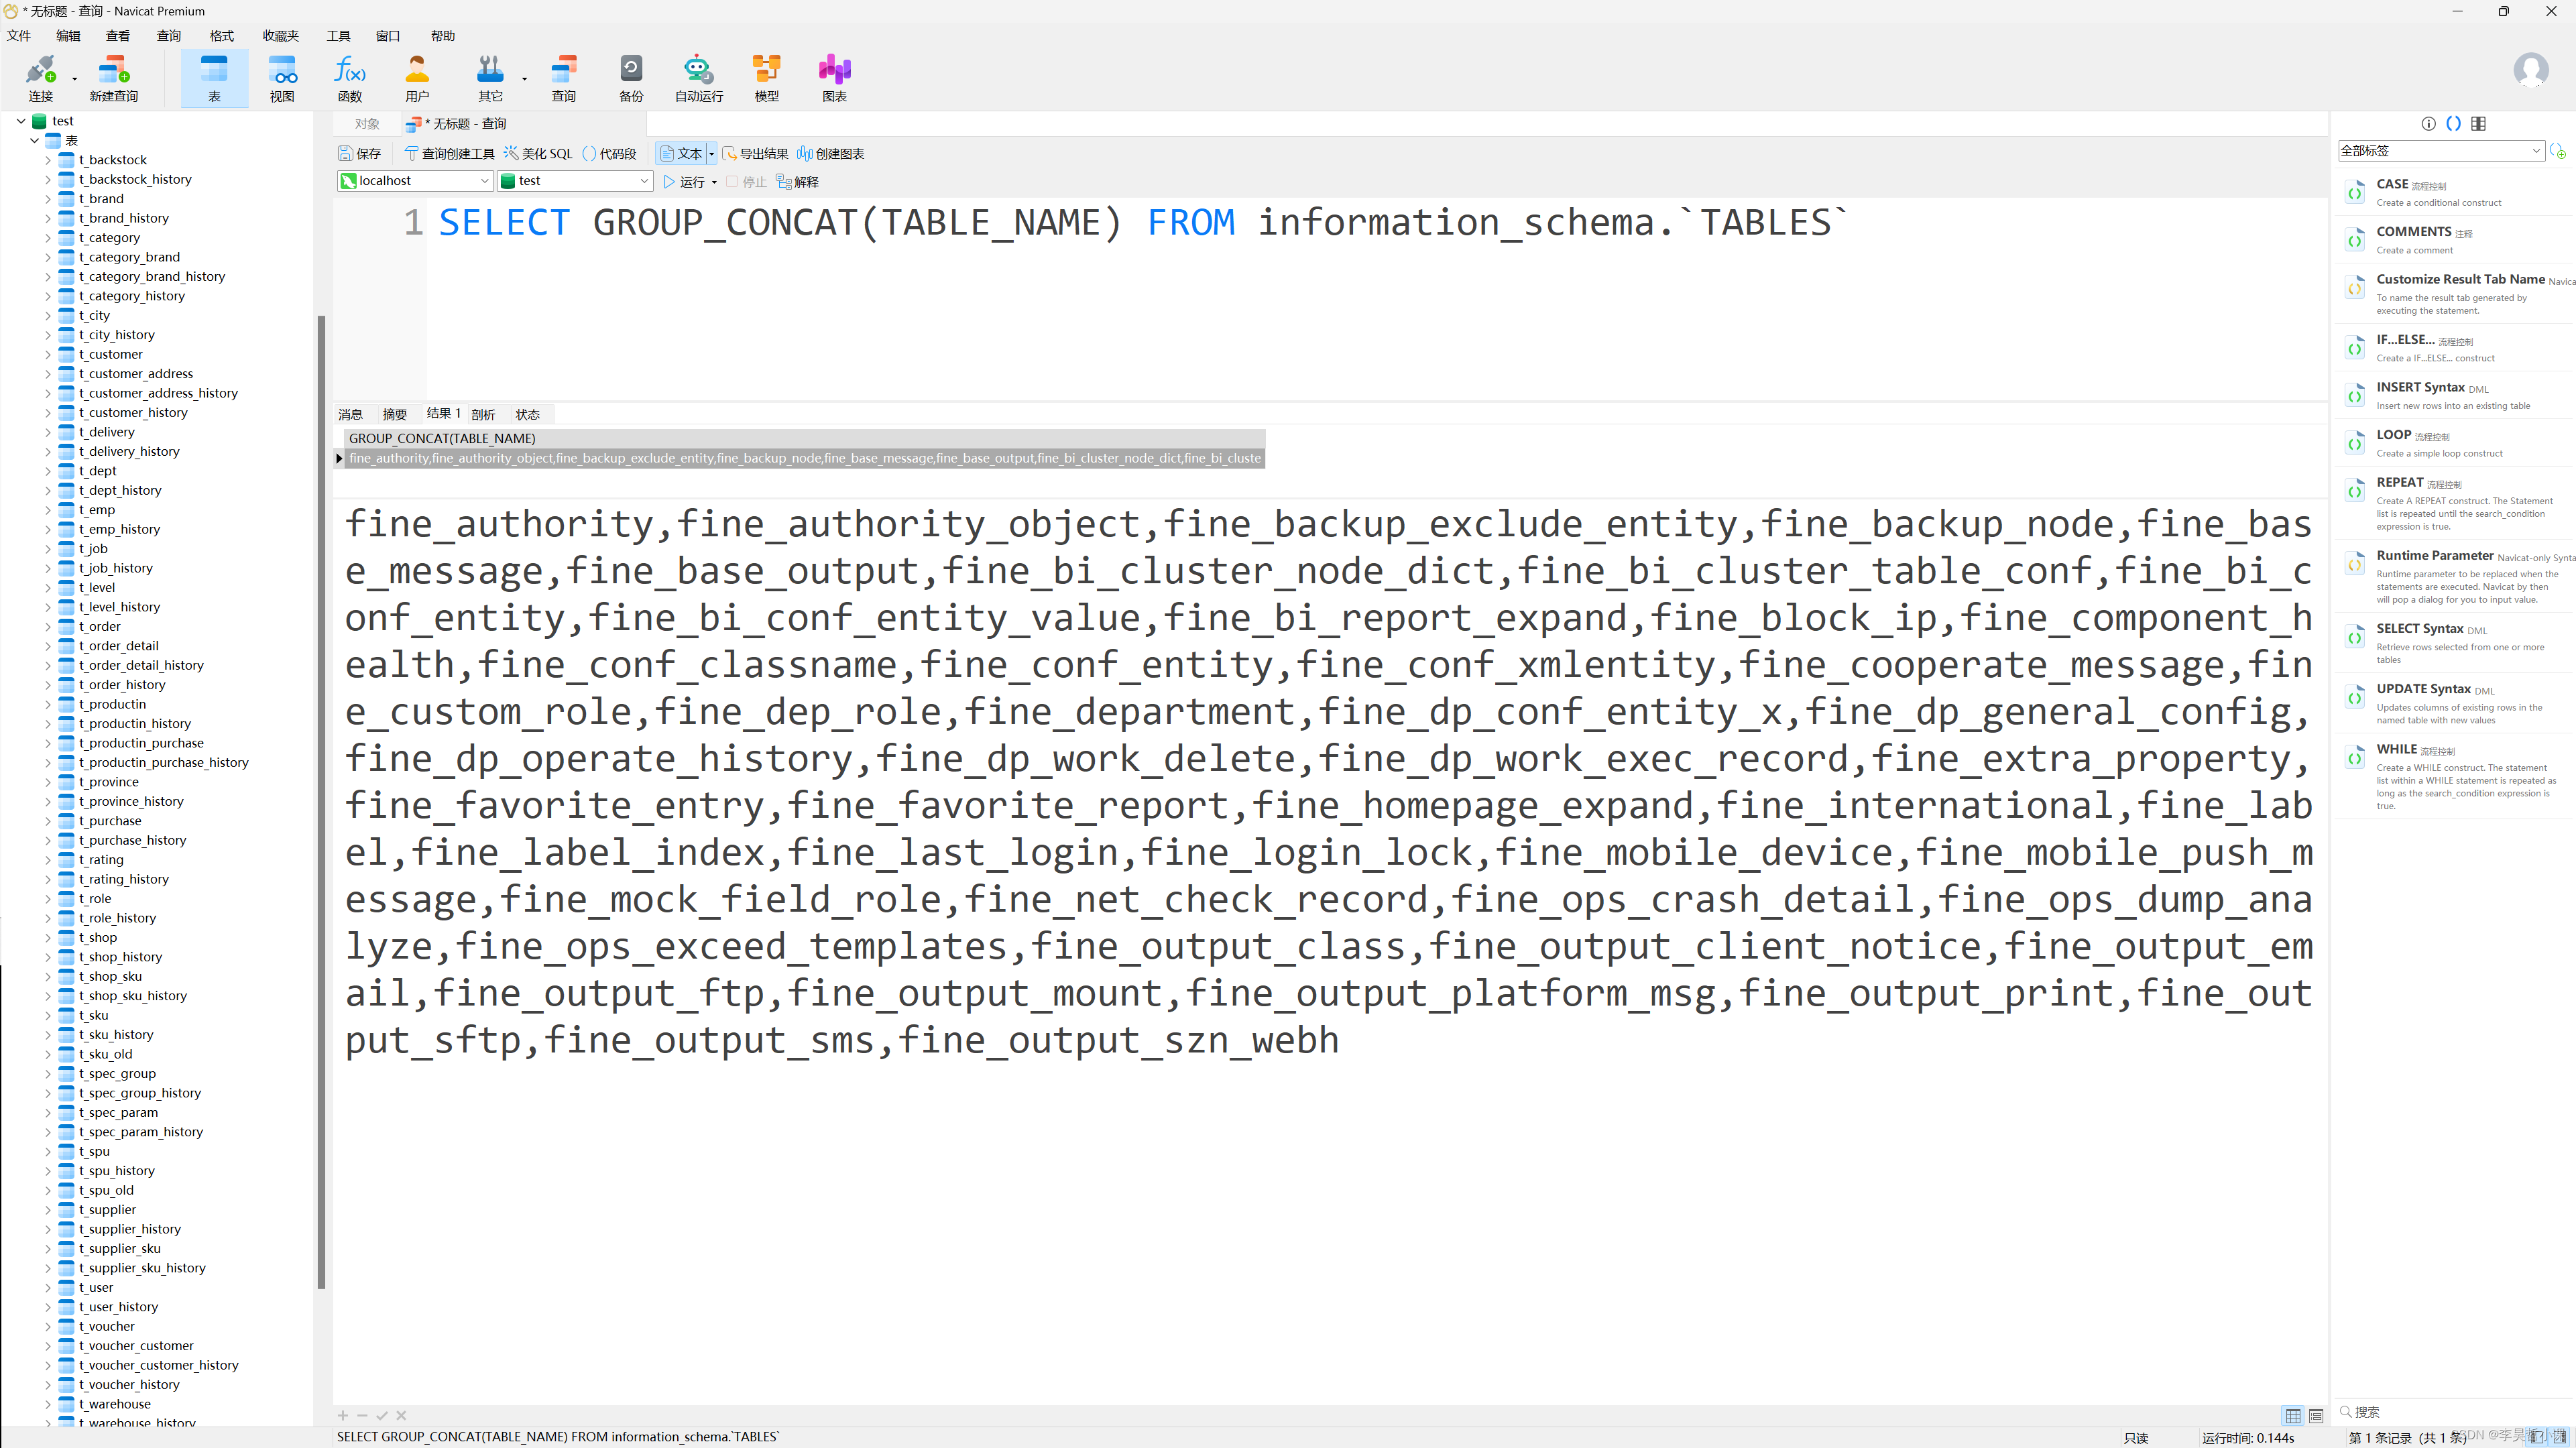2576x1448 pixels.
Task: Click the table tree vertical scrollbar
Action: click(321, 800)
